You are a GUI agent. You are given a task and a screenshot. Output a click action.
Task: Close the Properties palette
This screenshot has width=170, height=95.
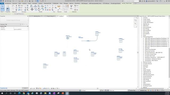click(28, 16)
